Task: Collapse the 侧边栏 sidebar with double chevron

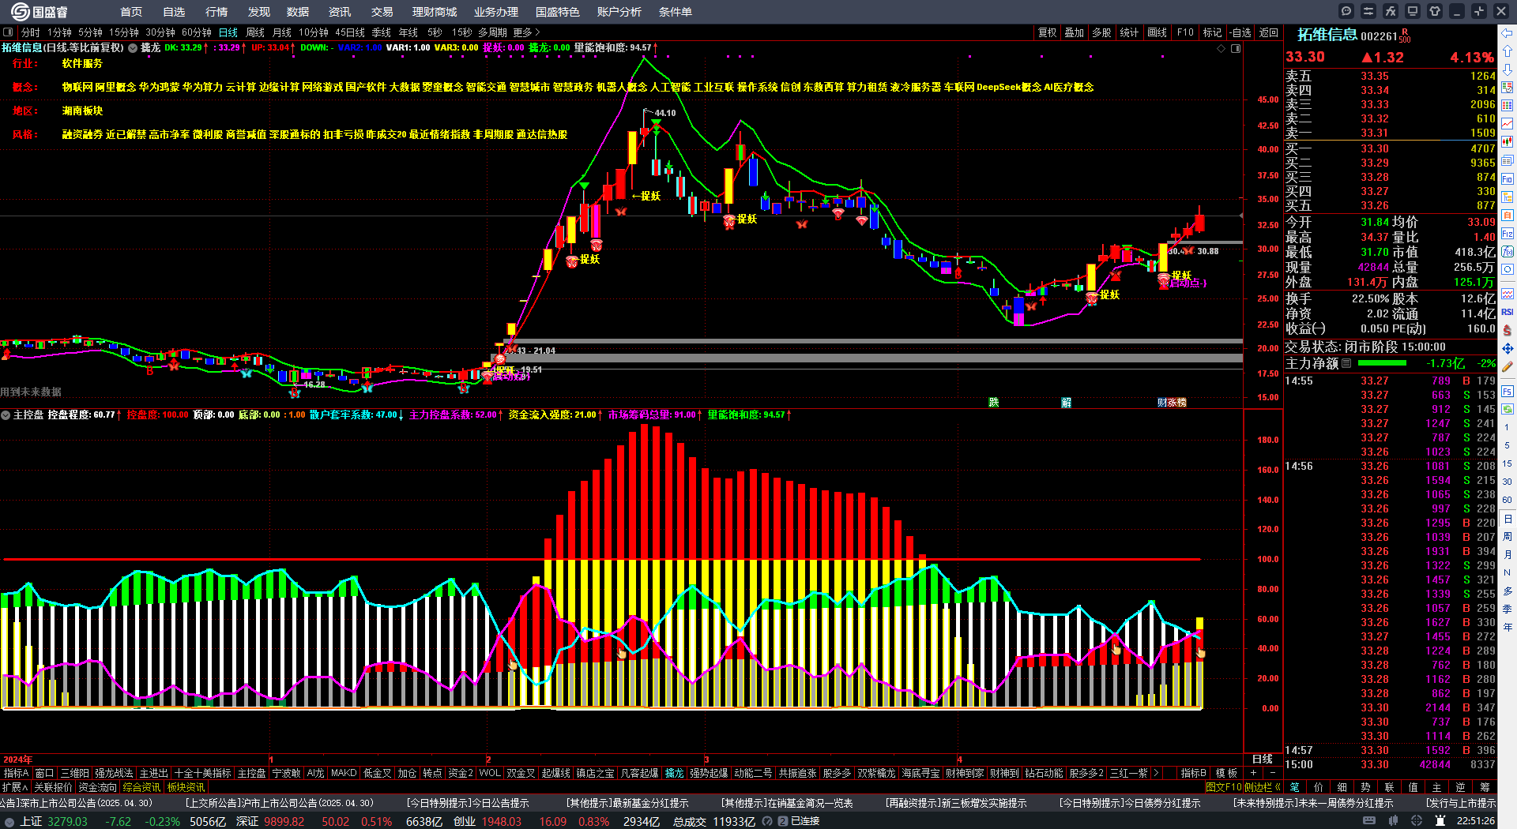Action: coord(1263,787)
